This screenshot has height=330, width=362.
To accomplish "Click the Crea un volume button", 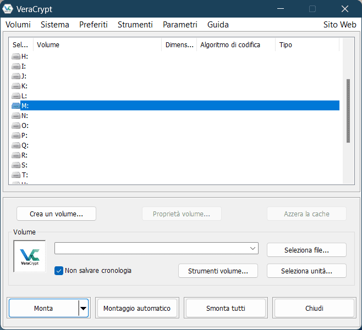I will point(56,214).
